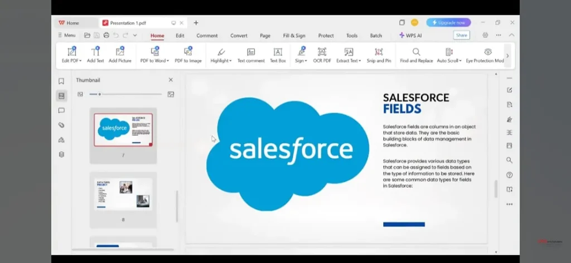Activate the Snip and Pin tool
The width and height of the screenshot is (571, 263).
coord(379,55)
